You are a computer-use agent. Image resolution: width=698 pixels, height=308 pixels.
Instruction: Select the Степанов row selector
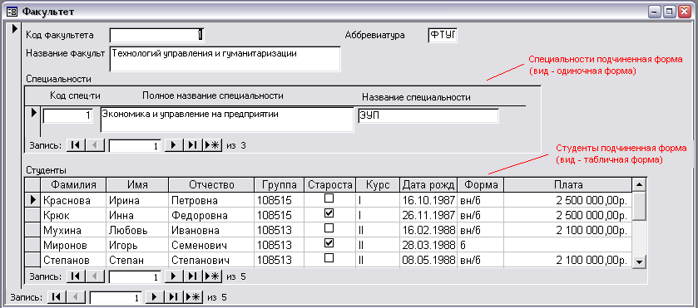coord(32,260)
